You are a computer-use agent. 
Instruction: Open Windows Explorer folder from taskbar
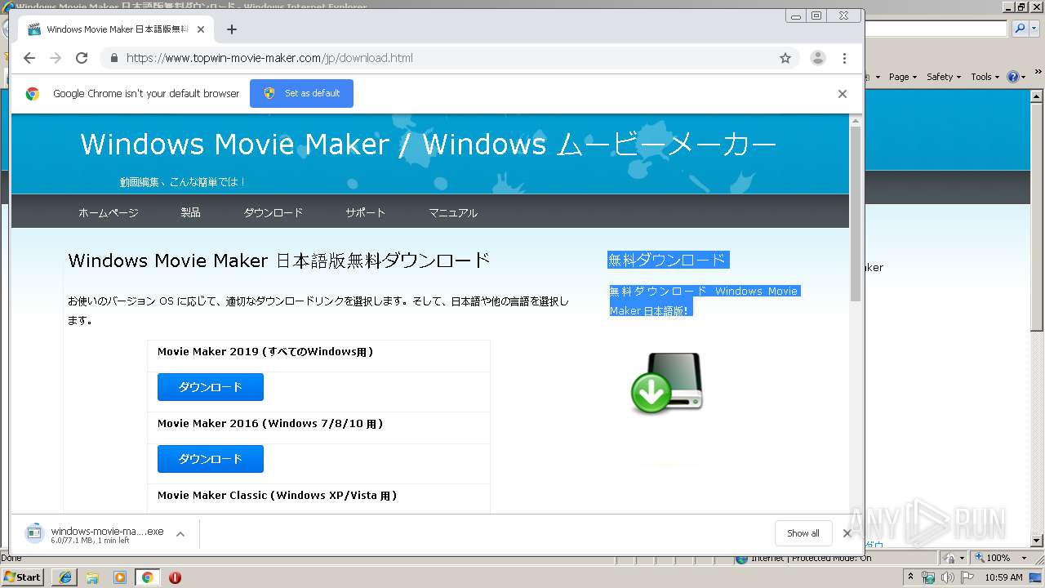pos(92,577)
